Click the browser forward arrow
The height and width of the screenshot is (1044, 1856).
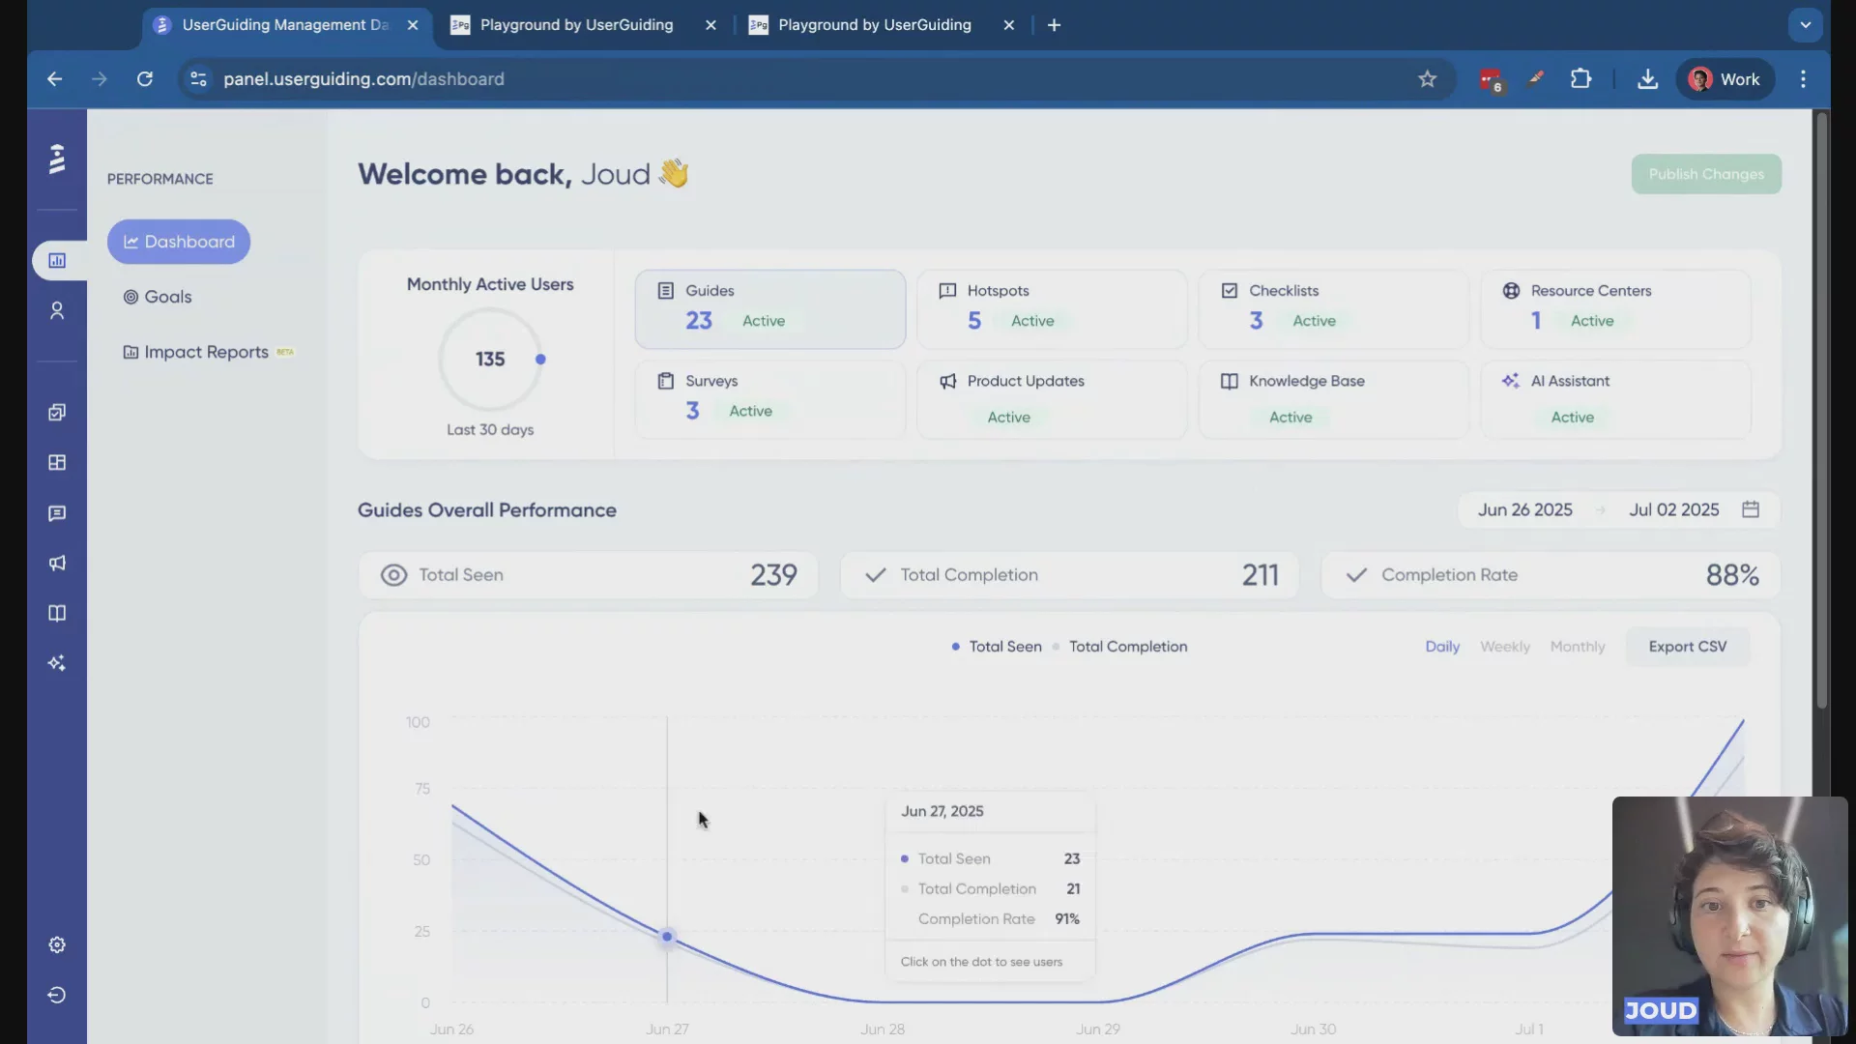[x=100, y=79]
